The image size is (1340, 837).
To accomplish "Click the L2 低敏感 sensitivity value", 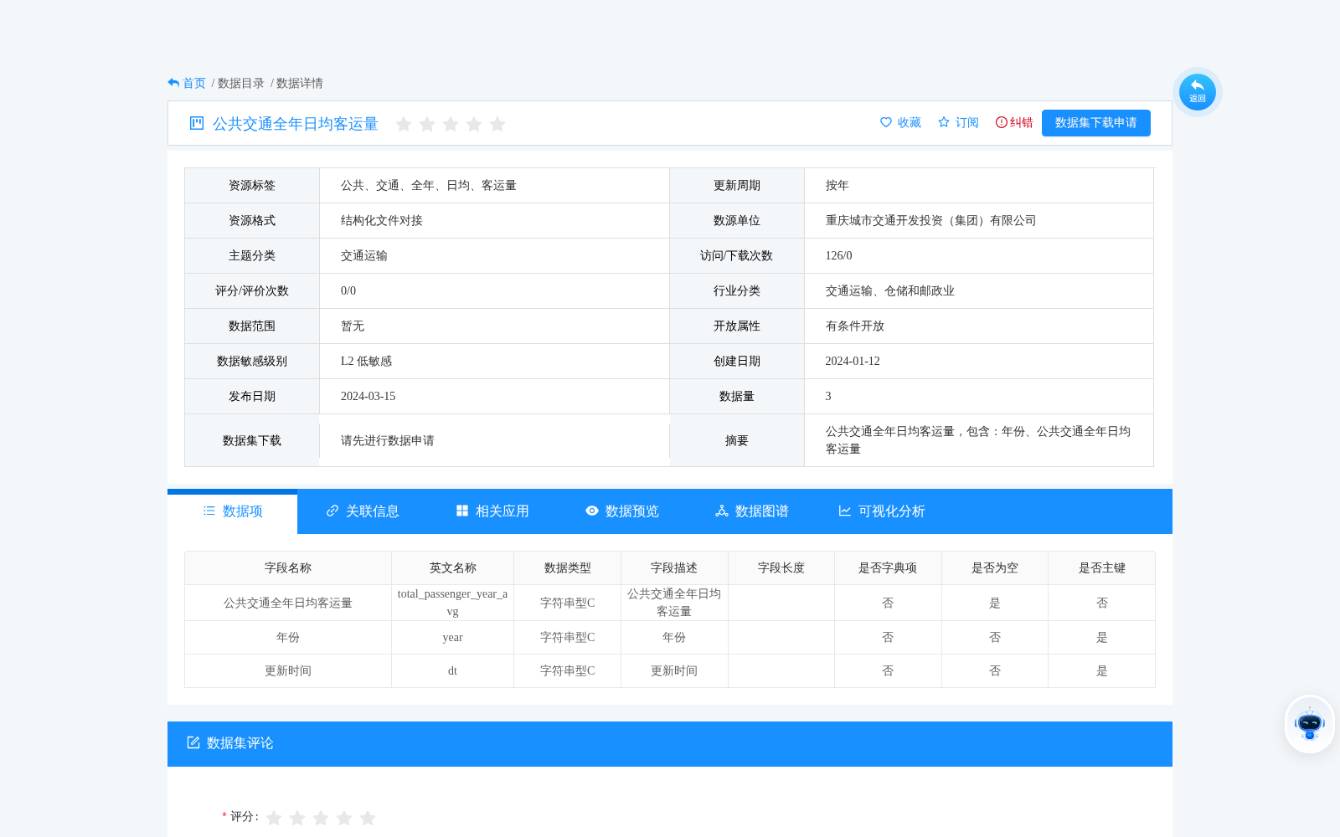I will coord(366,362).
